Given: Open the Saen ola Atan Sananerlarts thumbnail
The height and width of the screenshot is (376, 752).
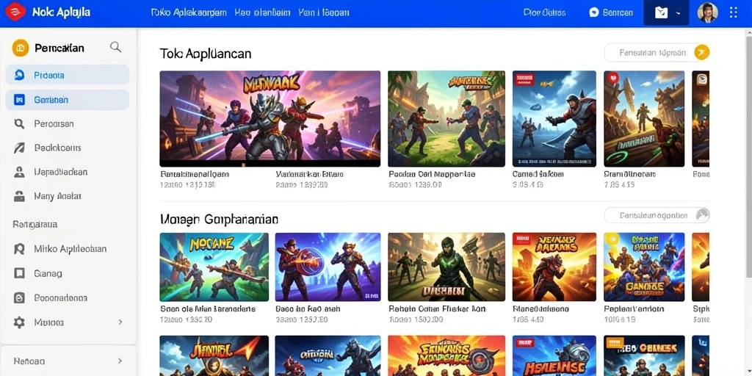Looking at the screenshot, I should [214, 267].
